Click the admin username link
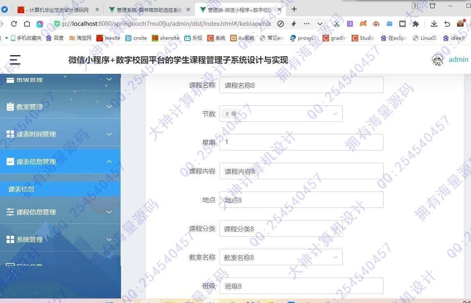The image size is (471, 303). (458, 59)
